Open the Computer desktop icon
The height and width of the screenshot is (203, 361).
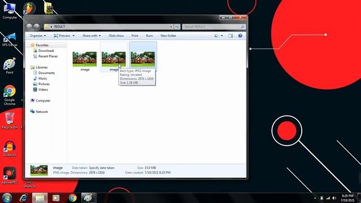point(10,10)
